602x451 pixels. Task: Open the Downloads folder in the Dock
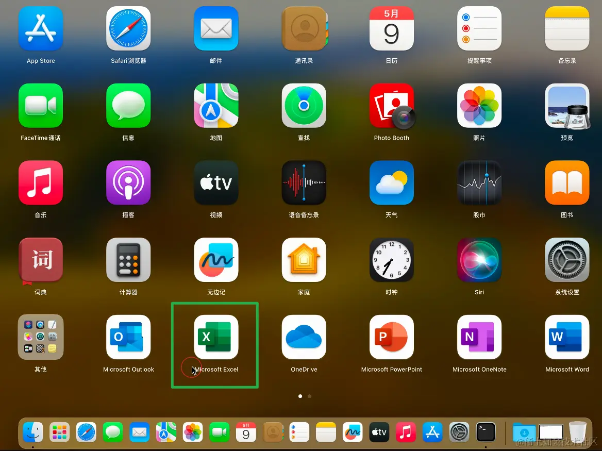click(524, 432)
